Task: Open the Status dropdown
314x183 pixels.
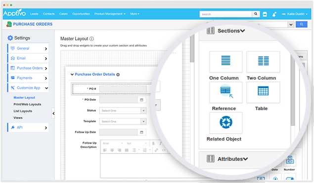Action: coord(143,110)
